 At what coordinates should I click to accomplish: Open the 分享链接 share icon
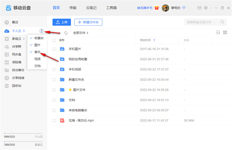tap(7, 78)
